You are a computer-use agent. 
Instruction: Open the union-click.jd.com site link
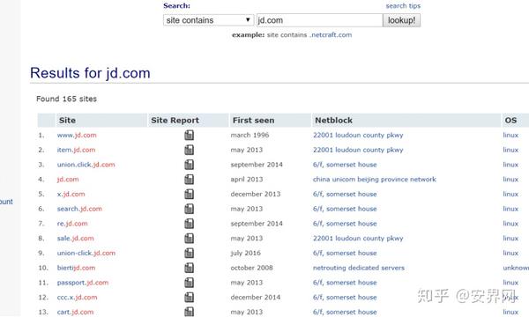click(86, 253)
